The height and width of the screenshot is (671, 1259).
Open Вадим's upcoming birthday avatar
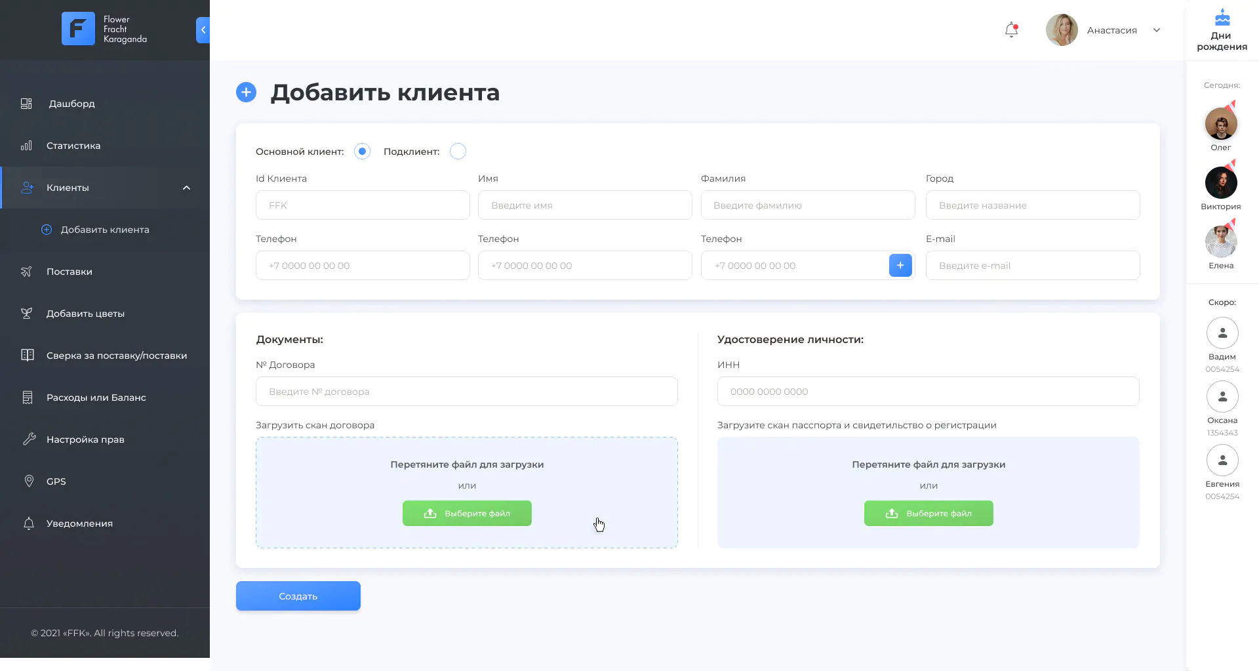1222,333
